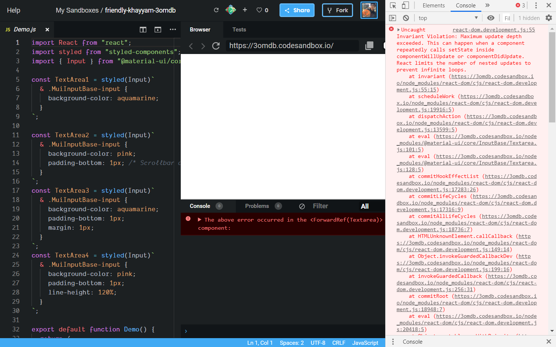Toggle the live expression eye icon
The height and width of the screenshot is (347, 556).
490,17
